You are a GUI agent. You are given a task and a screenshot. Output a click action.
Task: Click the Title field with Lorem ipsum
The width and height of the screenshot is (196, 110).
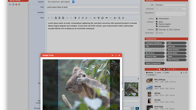pos(93,7)
